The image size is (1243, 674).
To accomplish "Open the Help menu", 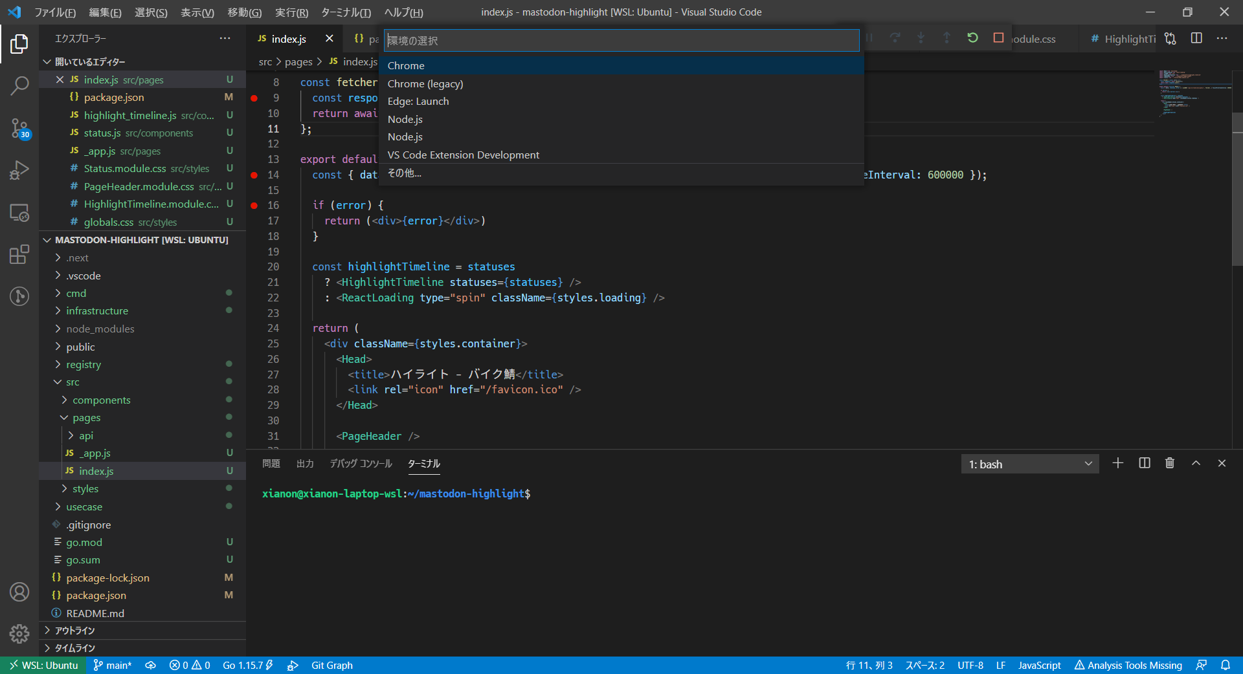I will (x=403, y=12).
